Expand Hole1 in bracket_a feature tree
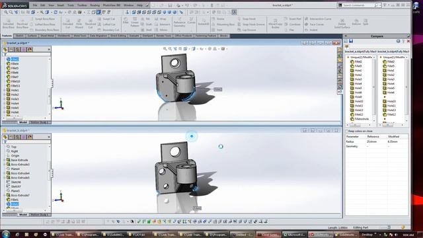Viewport: 423px width, 238px height. tap(5, 90)
